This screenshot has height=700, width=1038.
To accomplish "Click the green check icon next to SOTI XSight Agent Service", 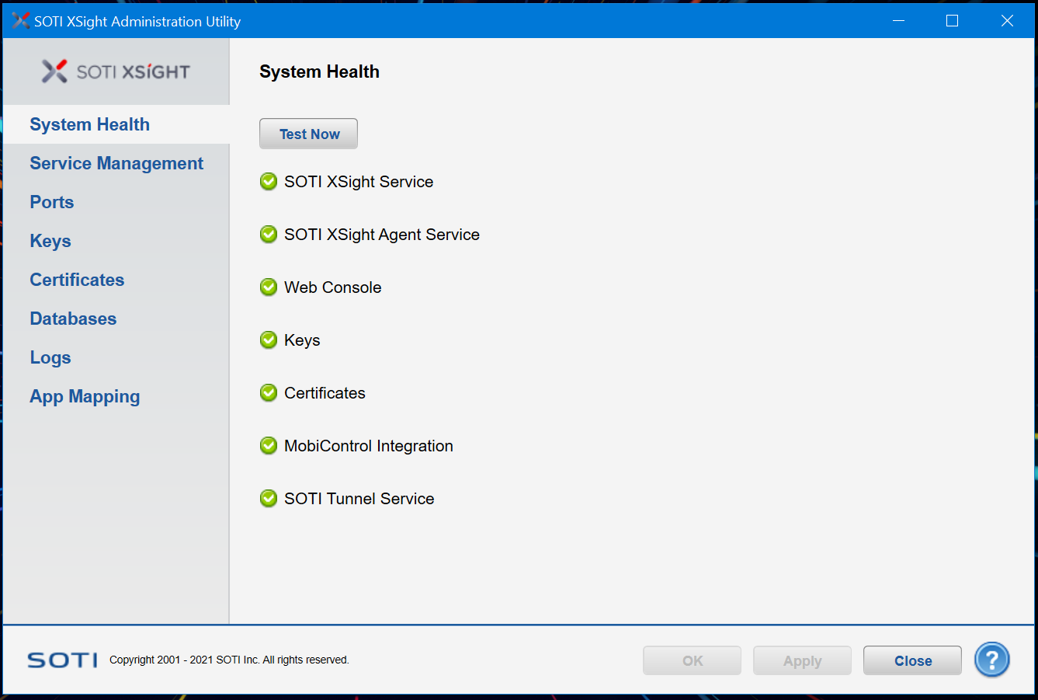I will 269,235.
